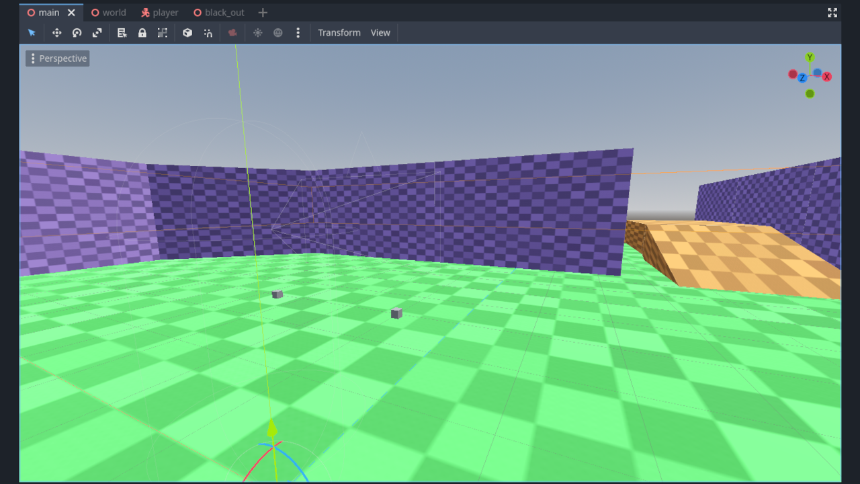This screenshot has width=860, height=484.
Task: Select the gray cube near floor center
Action: coord(396,313)
